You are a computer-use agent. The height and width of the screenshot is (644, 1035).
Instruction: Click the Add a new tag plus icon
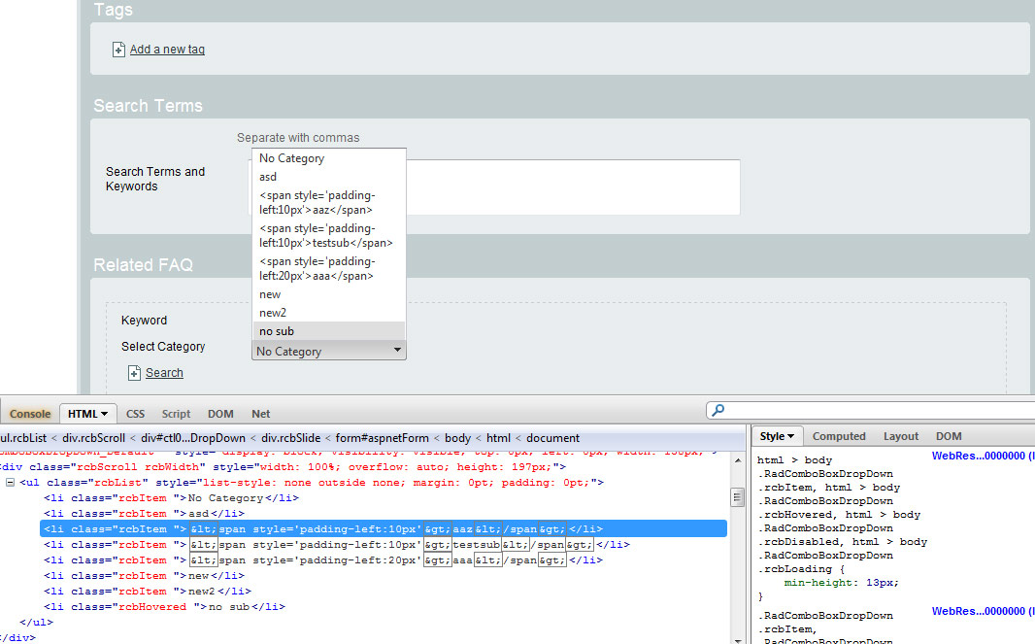click(x=118, y=50)
